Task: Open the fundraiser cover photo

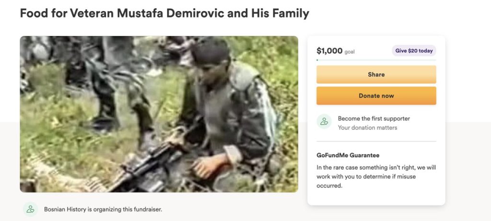Action: tap(159, 114)
